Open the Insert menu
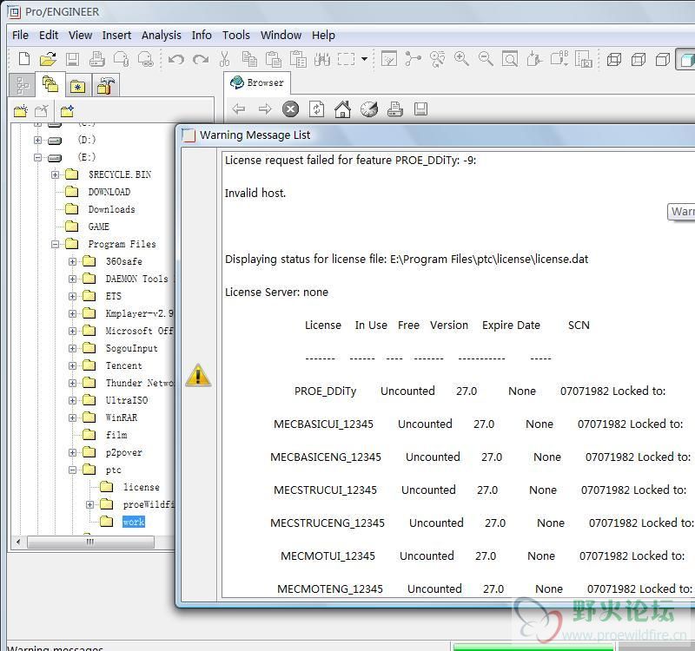This screenshot has width=695, height=651. [116, 35]
